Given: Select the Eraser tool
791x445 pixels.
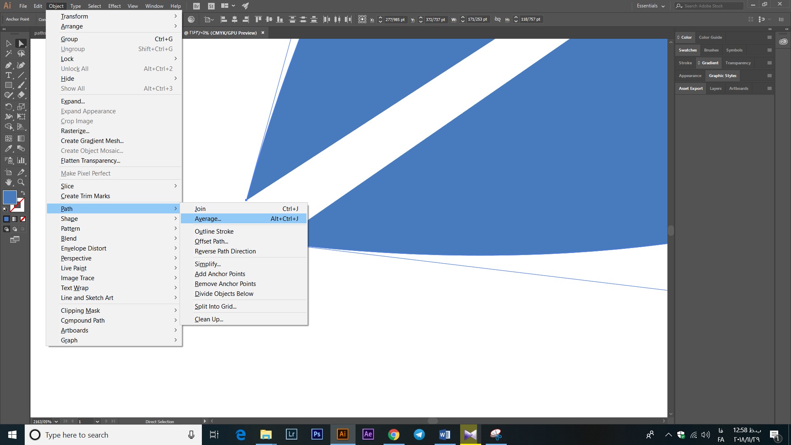Looking at the screenshot, I should click(x=21, y=95).
